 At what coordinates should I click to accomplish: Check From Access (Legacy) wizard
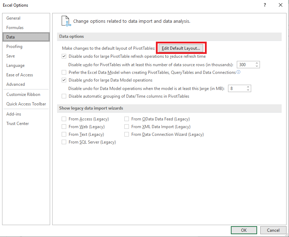click(64, 119)
